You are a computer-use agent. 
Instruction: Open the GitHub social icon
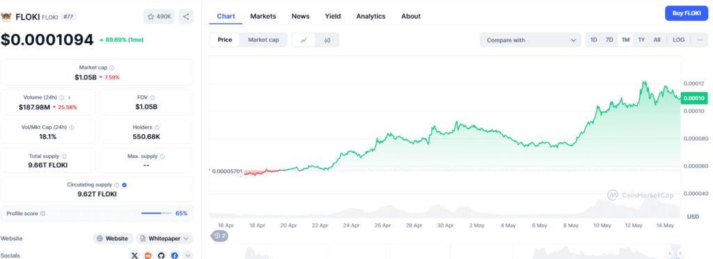(161, 256)
